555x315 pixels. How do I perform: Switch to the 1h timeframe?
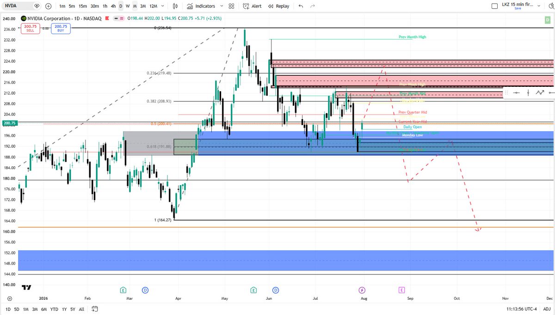tap(105, 6)
